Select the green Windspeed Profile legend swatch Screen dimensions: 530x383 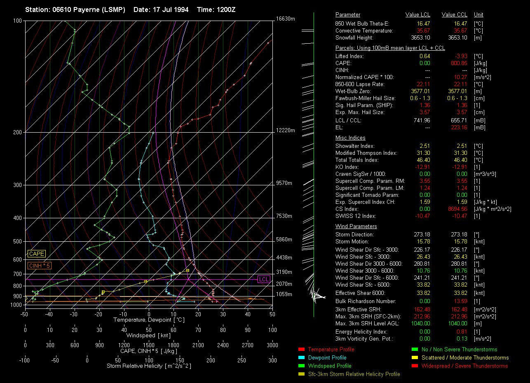[300, 366]
